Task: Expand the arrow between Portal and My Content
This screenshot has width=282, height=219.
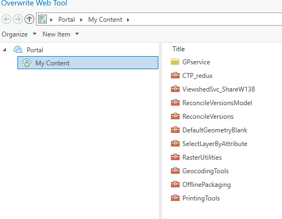Action: tap(81, 20)
